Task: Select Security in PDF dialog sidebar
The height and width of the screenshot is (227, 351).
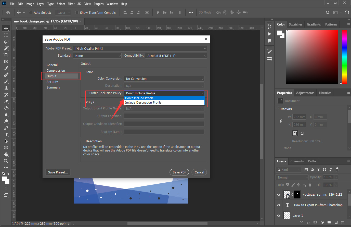Action: click(62, 82)
